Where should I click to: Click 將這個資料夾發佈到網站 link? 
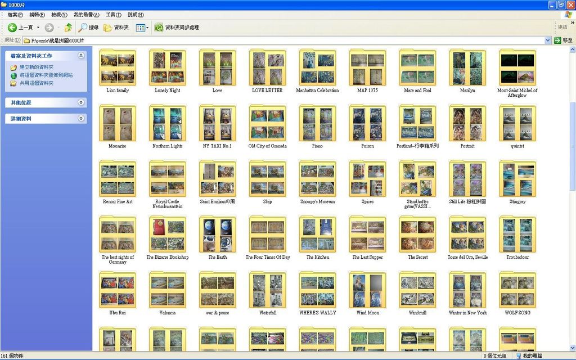[46, 75]
